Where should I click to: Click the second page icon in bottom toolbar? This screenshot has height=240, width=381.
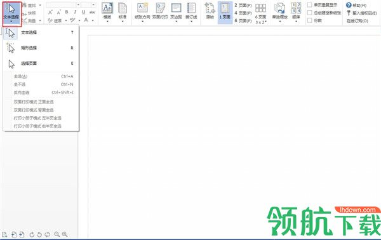click(14, 234)
